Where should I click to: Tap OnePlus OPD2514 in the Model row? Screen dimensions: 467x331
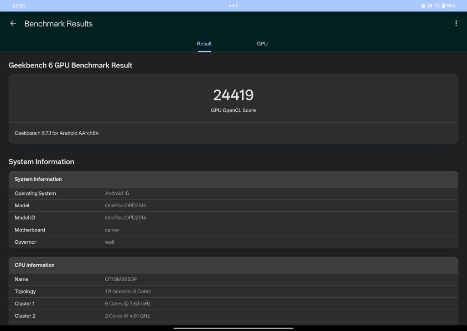[126, 205]
